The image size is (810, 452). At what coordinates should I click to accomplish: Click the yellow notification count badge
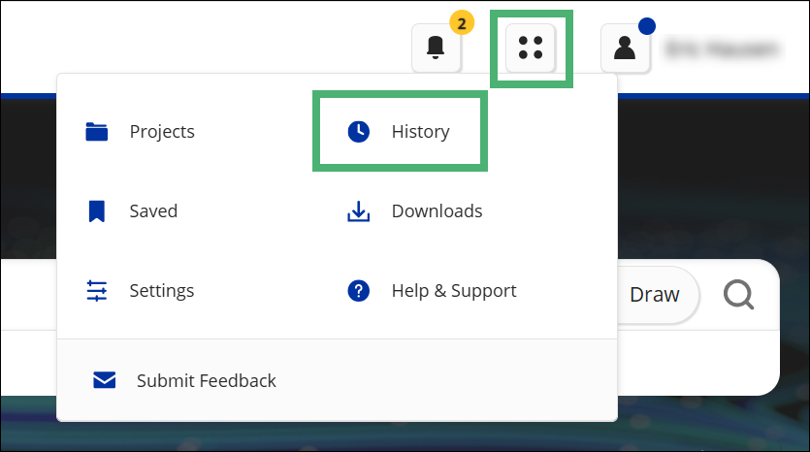coord(462,23)
